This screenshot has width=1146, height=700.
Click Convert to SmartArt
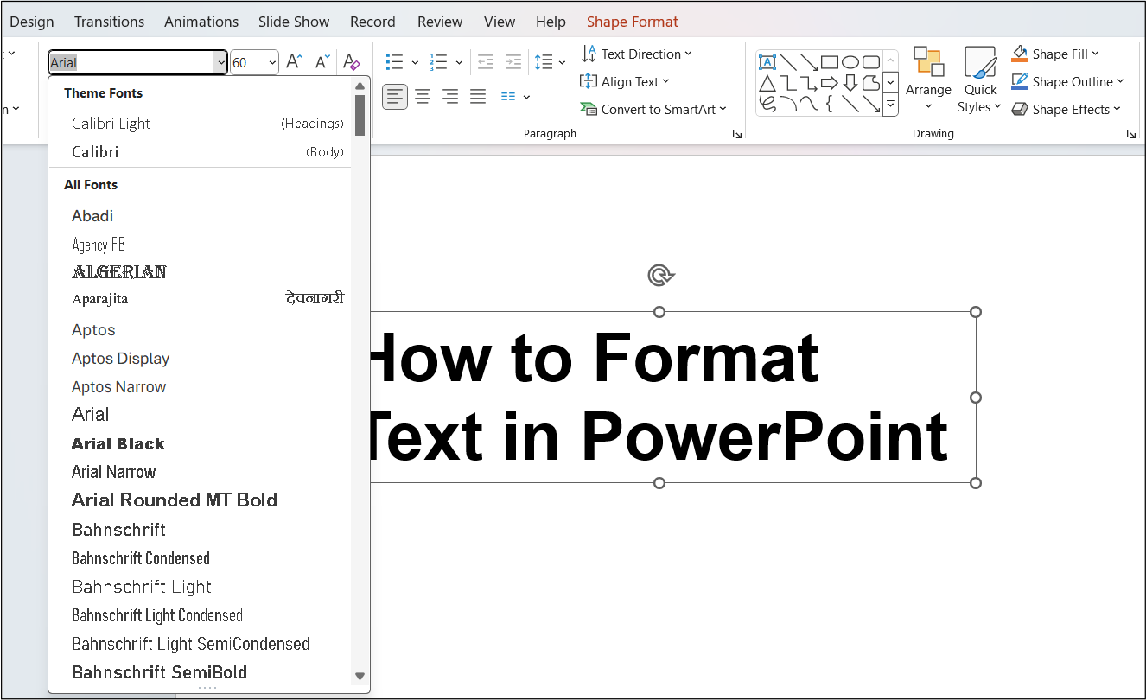[653, 109]
